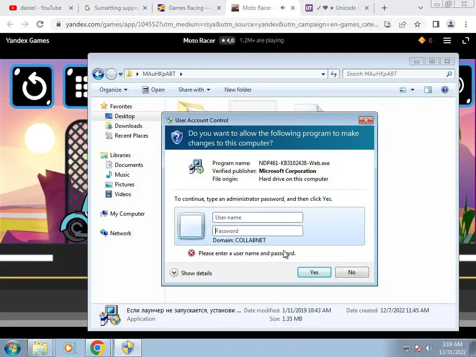Open the recent locations dropdown arrow

(x=120, y=74)
